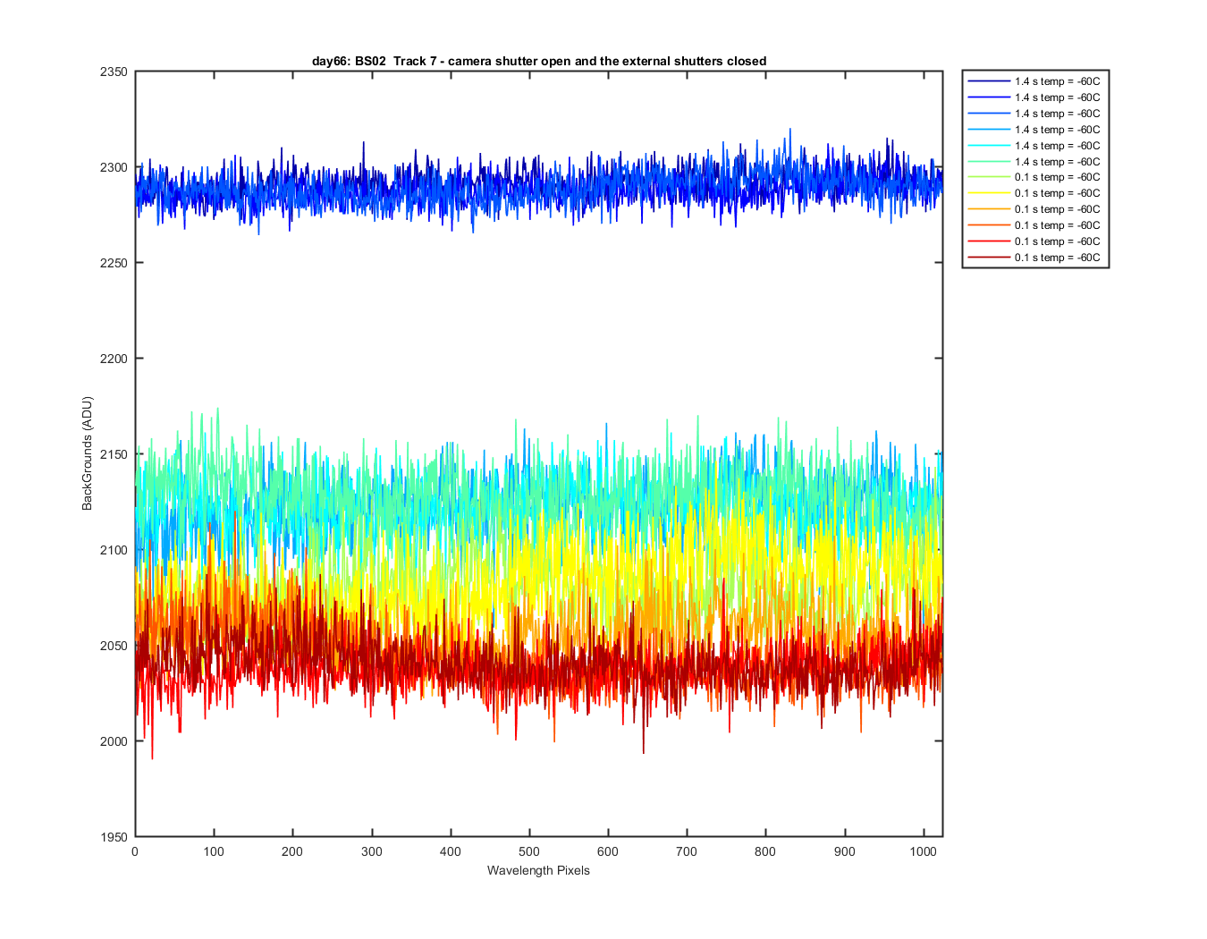Click the y-axis tick label 2250
This screenshot has height=939, width=1207.
click(x=114, y=263)
